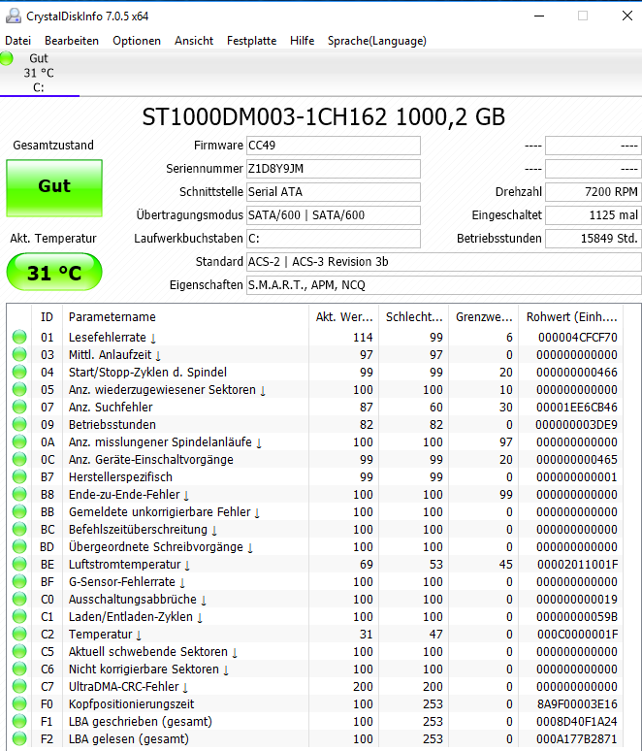Click the Eingeschaltet field 1125 mal
The width and height of the screenshot is (642, 751).
point(594,215)
